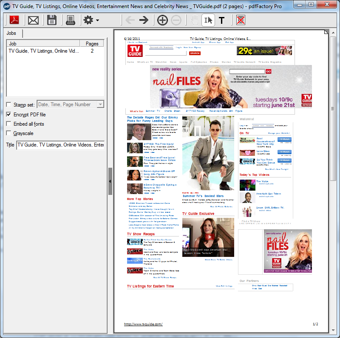This screenshot has height=338, width=340.
Task: Expand the settings gear dropdown arrow
Action: [x=98, y=20]
